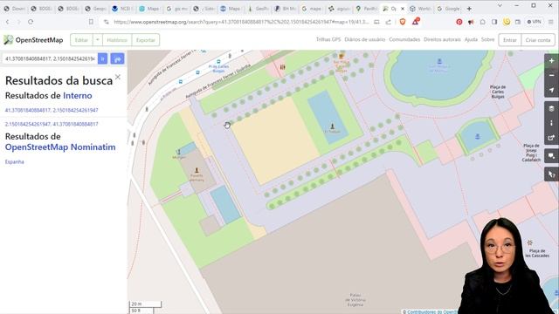The image size is (559, 314).
Task: Click the monument marker in the blue pool
Action: tap(332, 126)
